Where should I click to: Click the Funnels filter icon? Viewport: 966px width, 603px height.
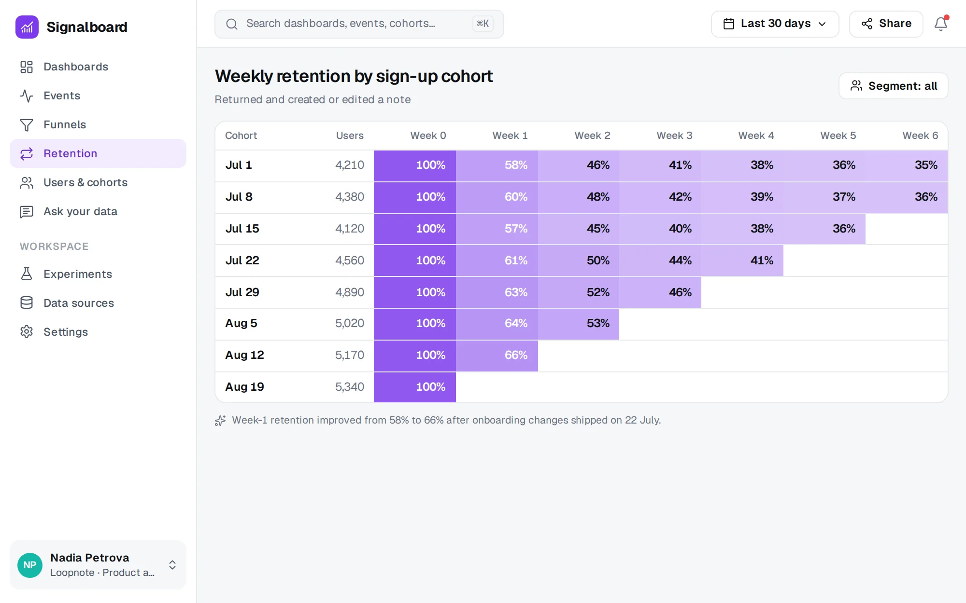pos(27,124)
